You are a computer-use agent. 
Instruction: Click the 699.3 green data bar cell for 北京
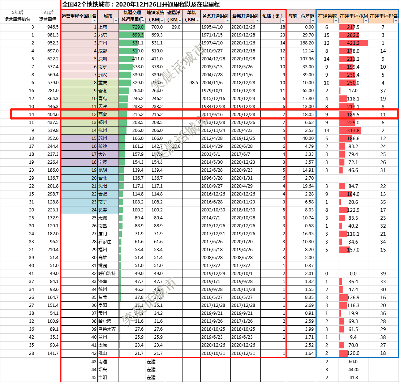coord(132,35)
